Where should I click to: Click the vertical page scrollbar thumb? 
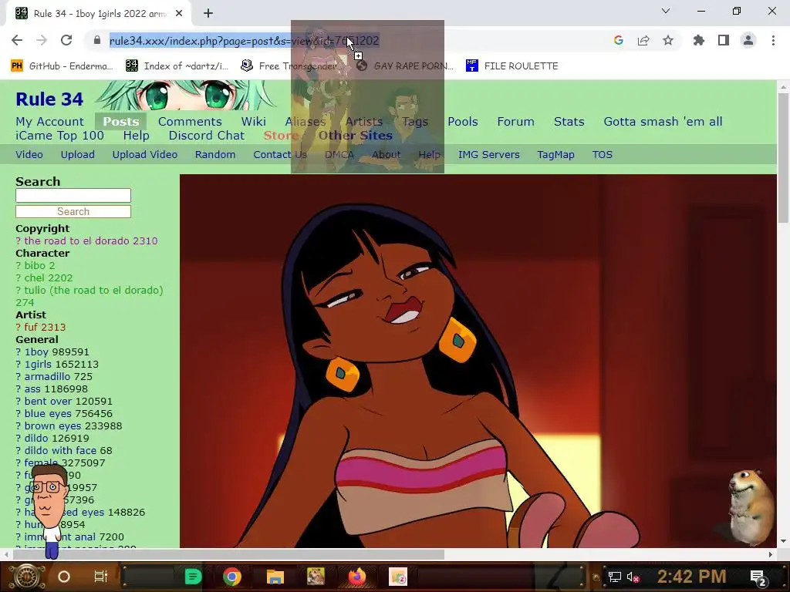pos(783,158)
